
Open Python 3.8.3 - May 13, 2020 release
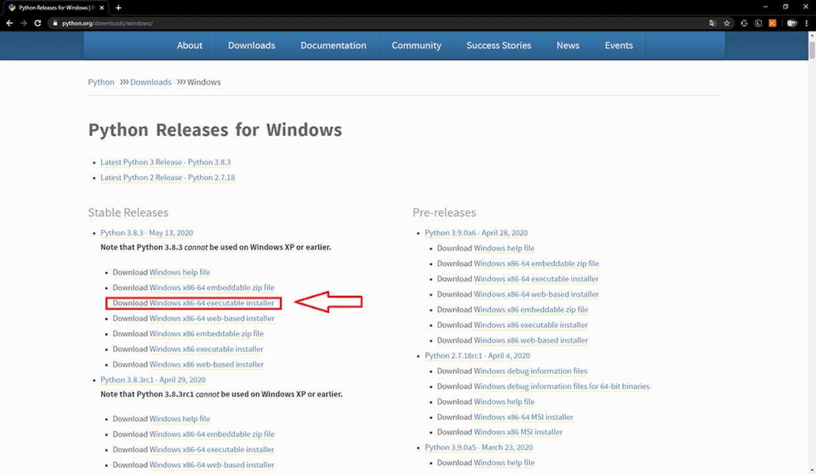tap(147, 233)
